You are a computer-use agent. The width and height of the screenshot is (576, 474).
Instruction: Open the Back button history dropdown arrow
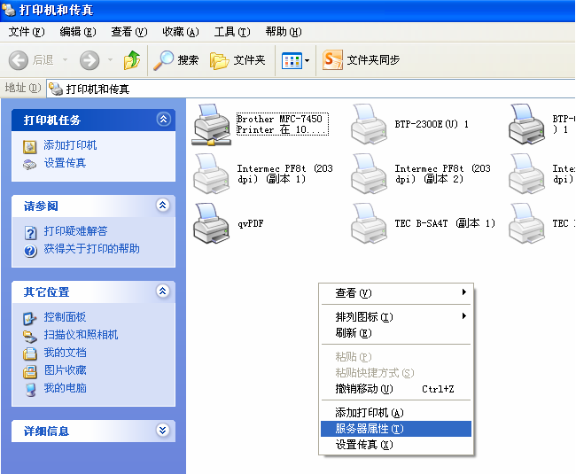[x=65, y=59]
